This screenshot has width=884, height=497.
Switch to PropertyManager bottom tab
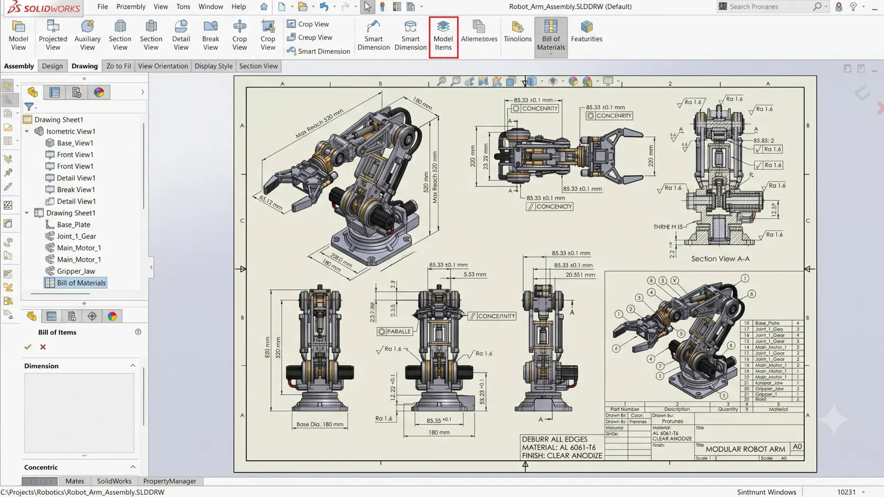pos(170,481)
